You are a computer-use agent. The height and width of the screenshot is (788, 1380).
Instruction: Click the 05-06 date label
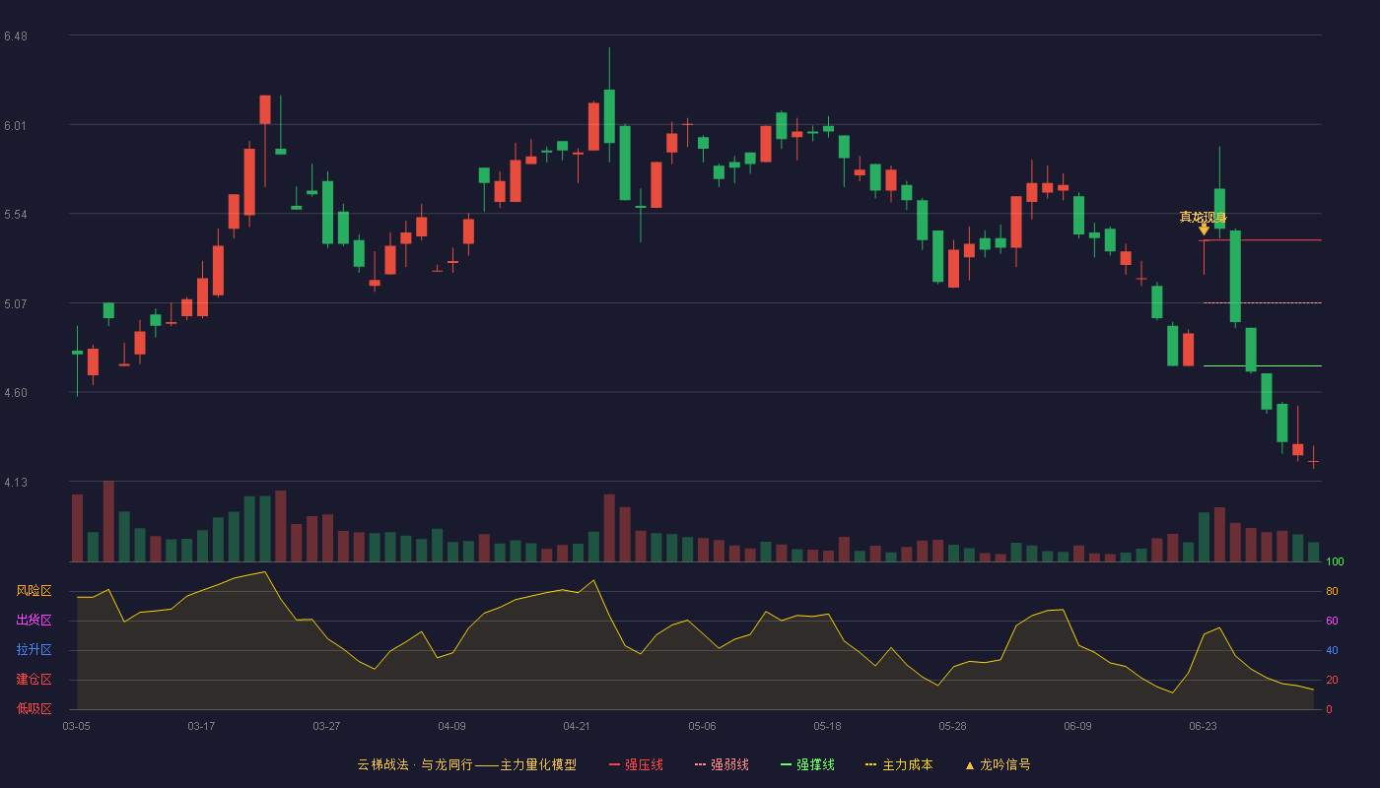pyautogui.click(x=702, y=726)
